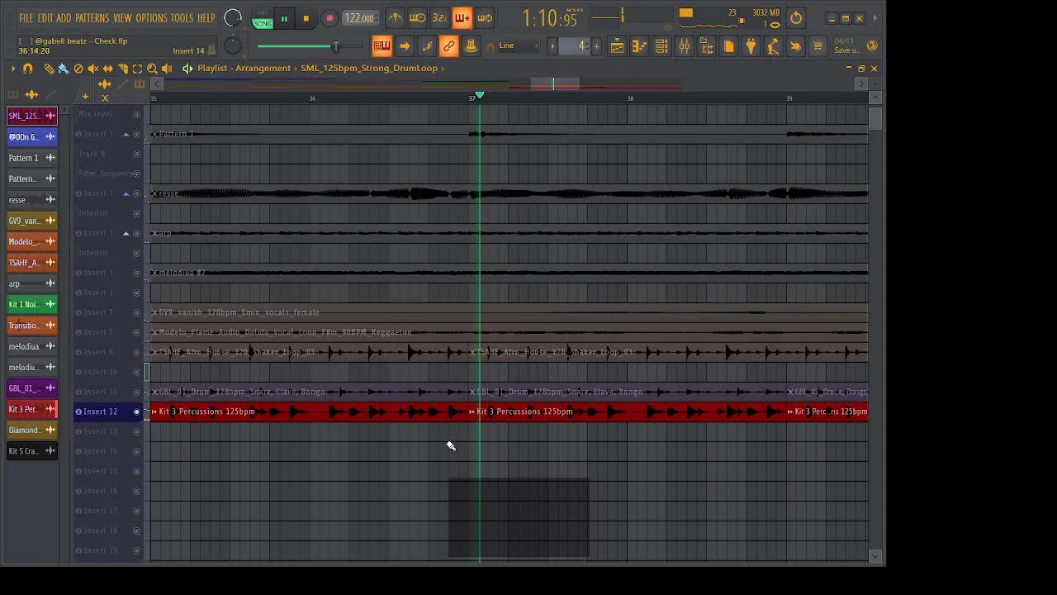
Task: Open the VIEW menu
Action: pos(122,18)
